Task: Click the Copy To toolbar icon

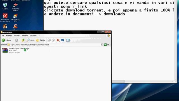Action: pyautogui.click(x=53, y=40)
